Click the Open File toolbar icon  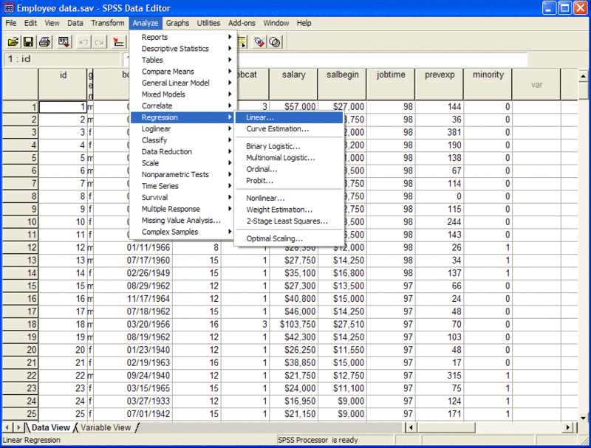click(x=12, y=42)
